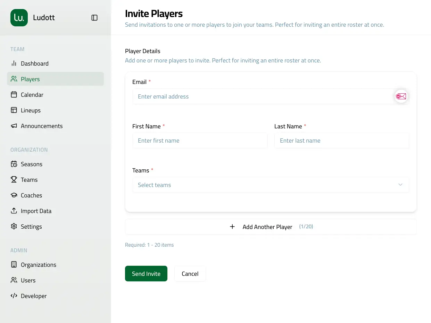
Task: Open the Organizations admin page
Action: point(39,264)
